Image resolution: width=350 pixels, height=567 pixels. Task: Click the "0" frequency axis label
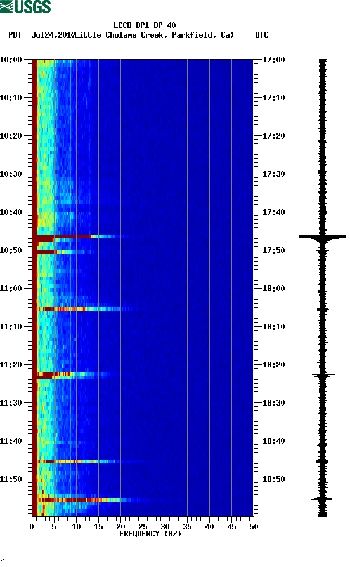(32, 526)
